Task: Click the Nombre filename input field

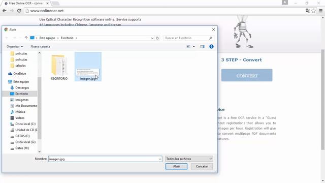Action: tap(103, 159)
